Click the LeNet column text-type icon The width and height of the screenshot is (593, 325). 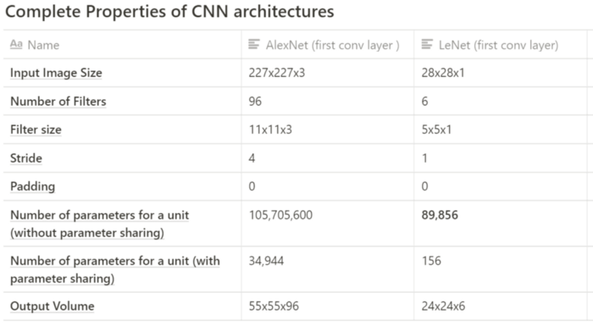point(427,45)
